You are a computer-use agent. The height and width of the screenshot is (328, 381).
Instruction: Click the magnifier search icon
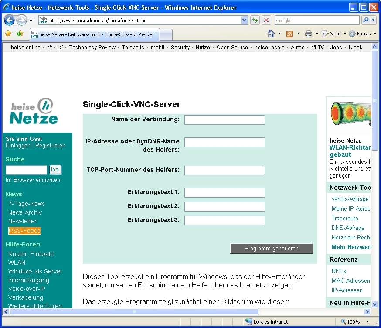click(366, 20)
